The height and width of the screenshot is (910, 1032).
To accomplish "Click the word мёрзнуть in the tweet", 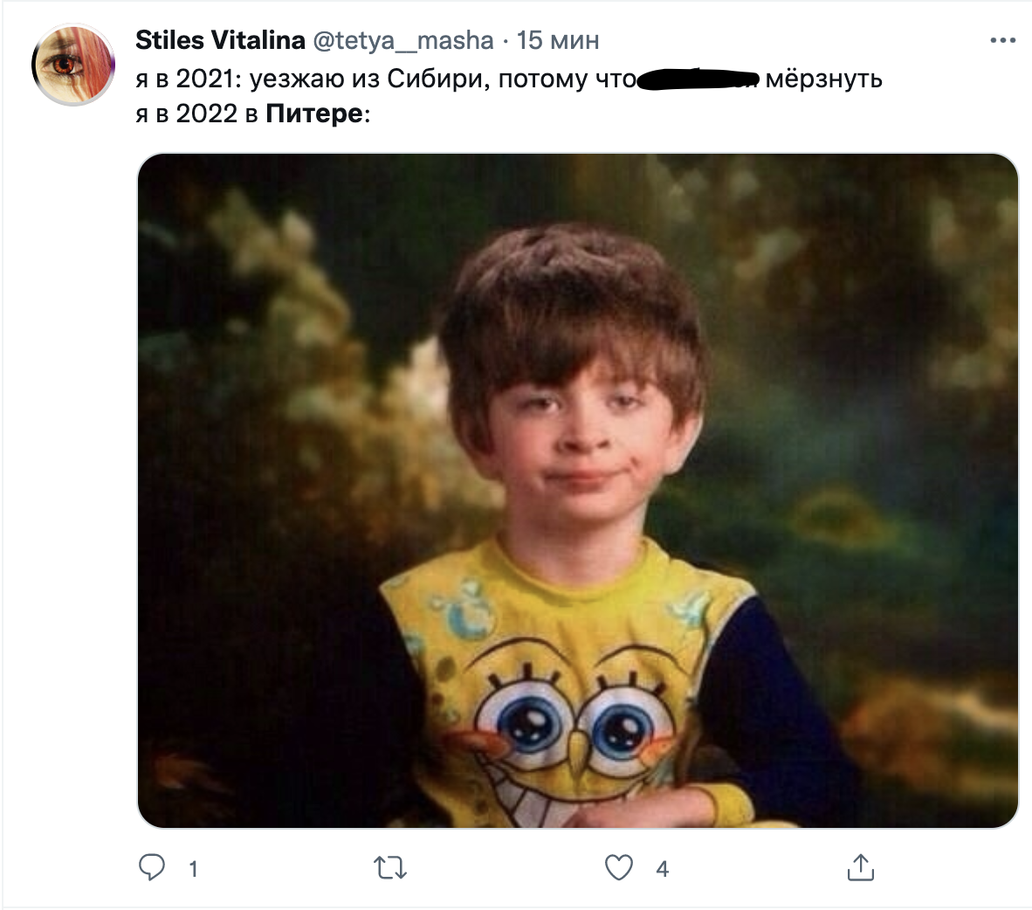I will click(824, 79).
